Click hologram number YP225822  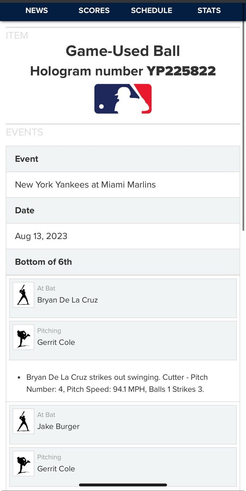pyautogui.click(x=181, y=71)
